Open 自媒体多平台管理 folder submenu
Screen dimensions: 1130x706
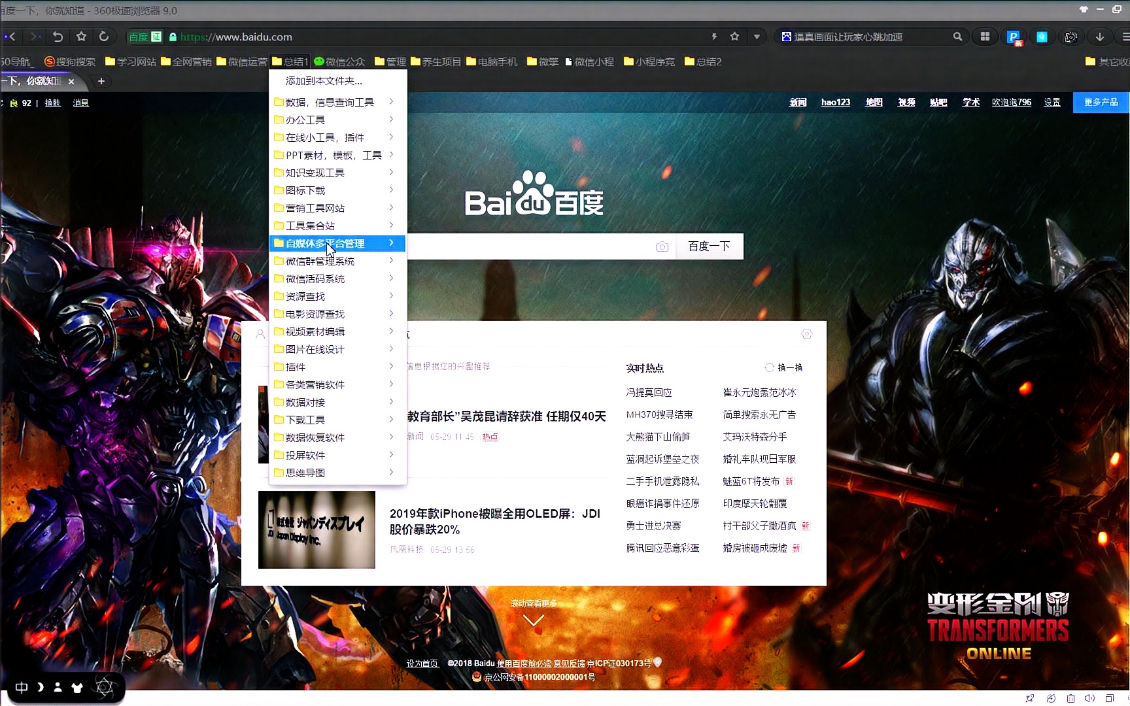click(x=337, y=243)
